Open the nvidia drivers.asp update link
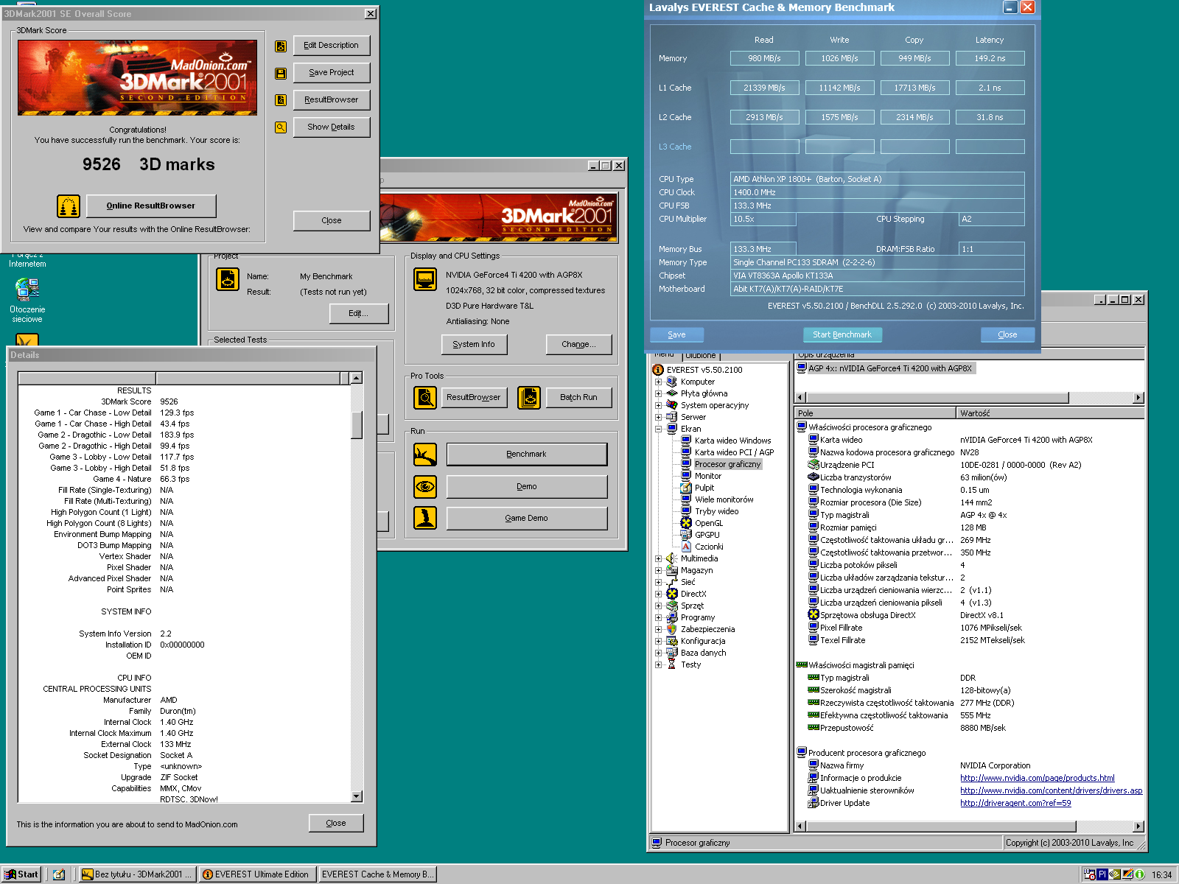 [x=1052, y=790]
